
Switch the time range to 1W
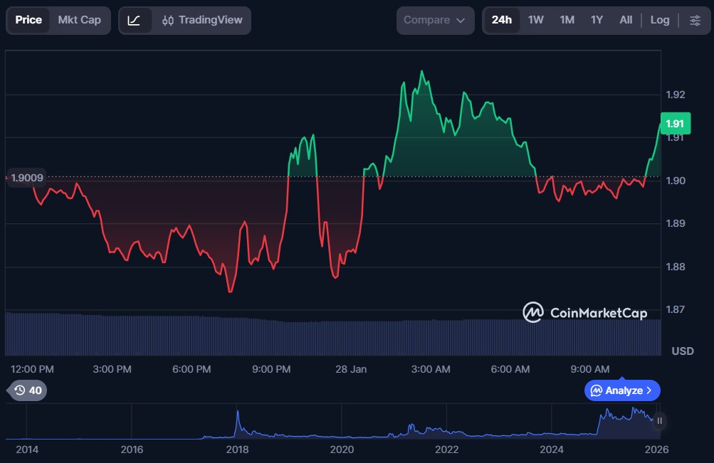click(535, 20)
